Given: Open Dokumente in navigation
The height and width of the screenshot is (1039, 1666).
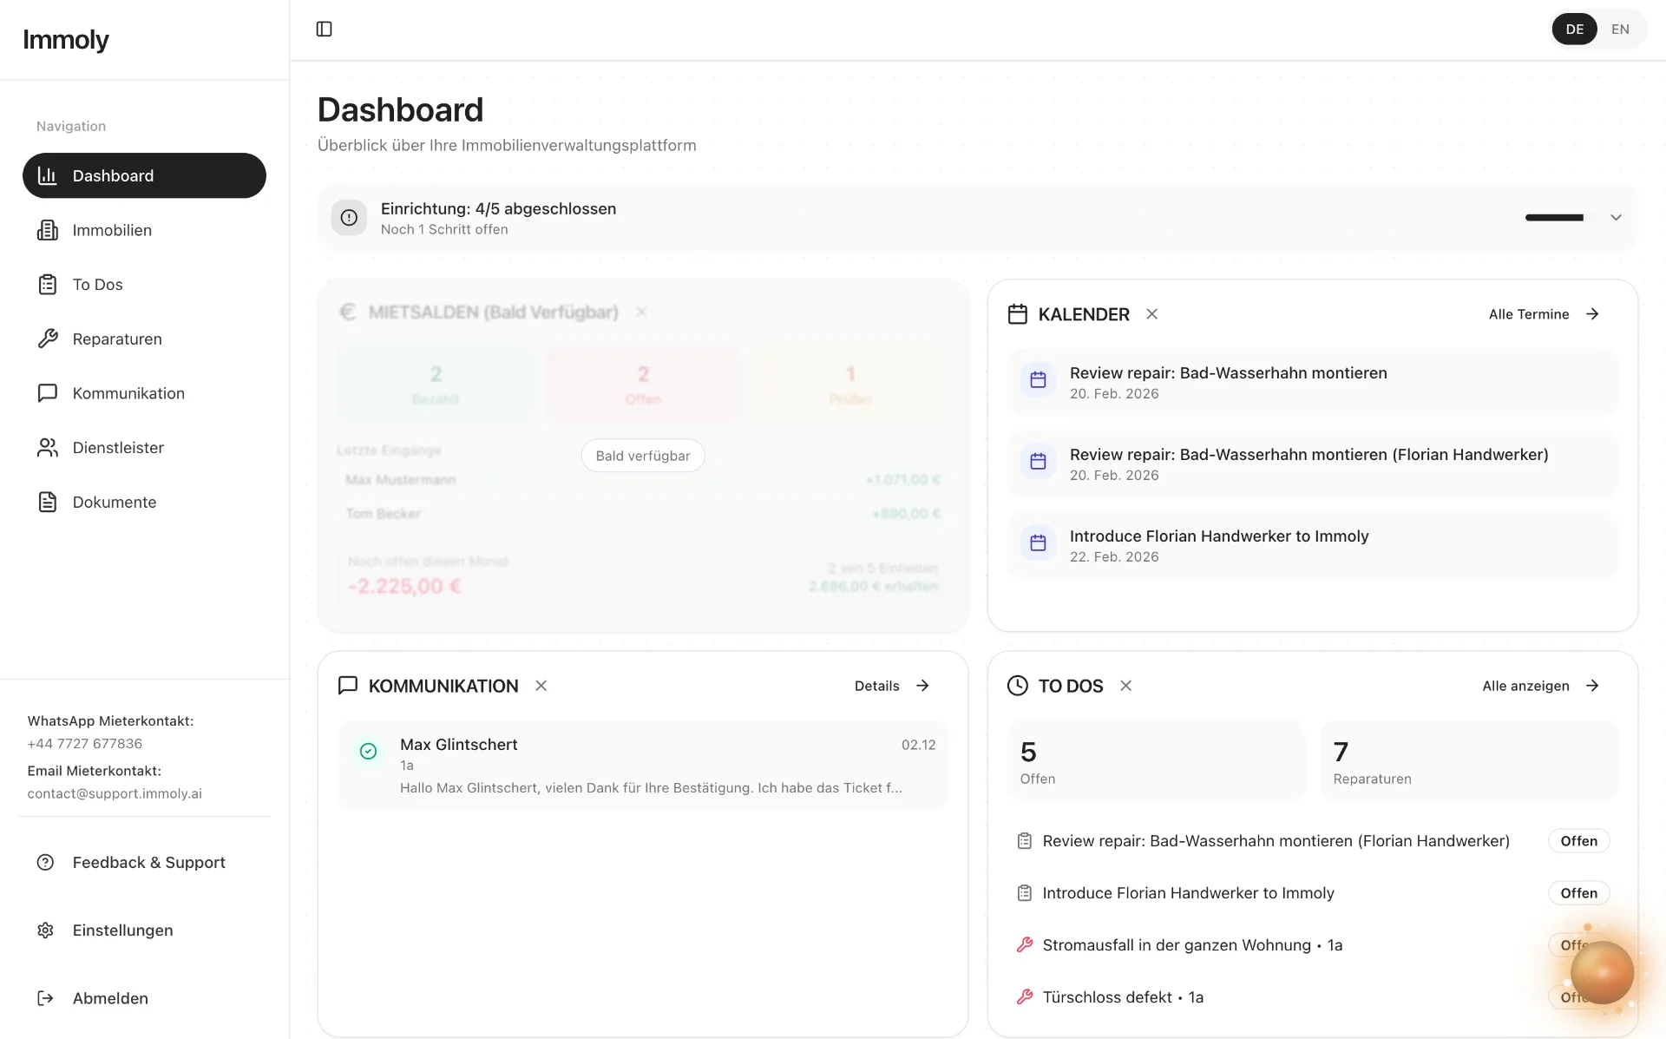Looking at the screenshot, I should [x=144, y=502].
